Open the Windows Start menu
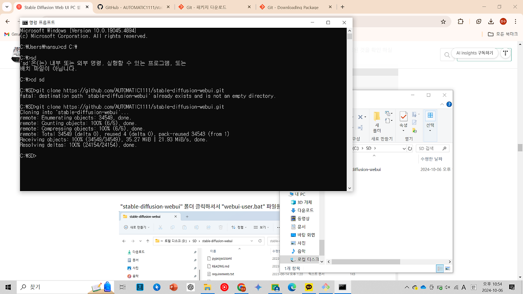 tap(8, 287)
